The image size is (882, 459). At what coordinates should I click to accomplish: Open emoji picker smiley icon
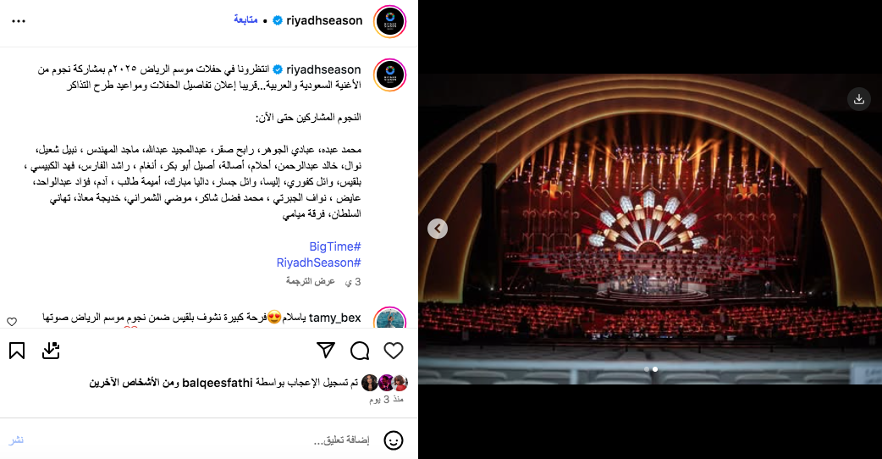(x=394, y=440)
